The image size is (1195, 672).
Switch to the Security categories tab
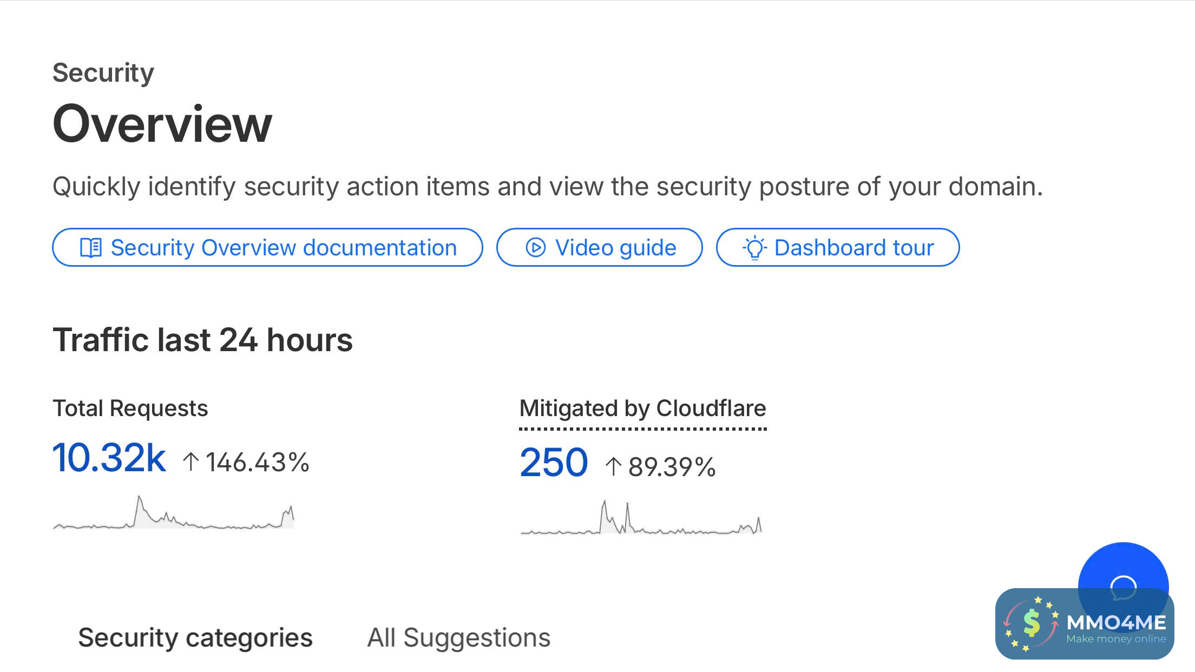195,637
